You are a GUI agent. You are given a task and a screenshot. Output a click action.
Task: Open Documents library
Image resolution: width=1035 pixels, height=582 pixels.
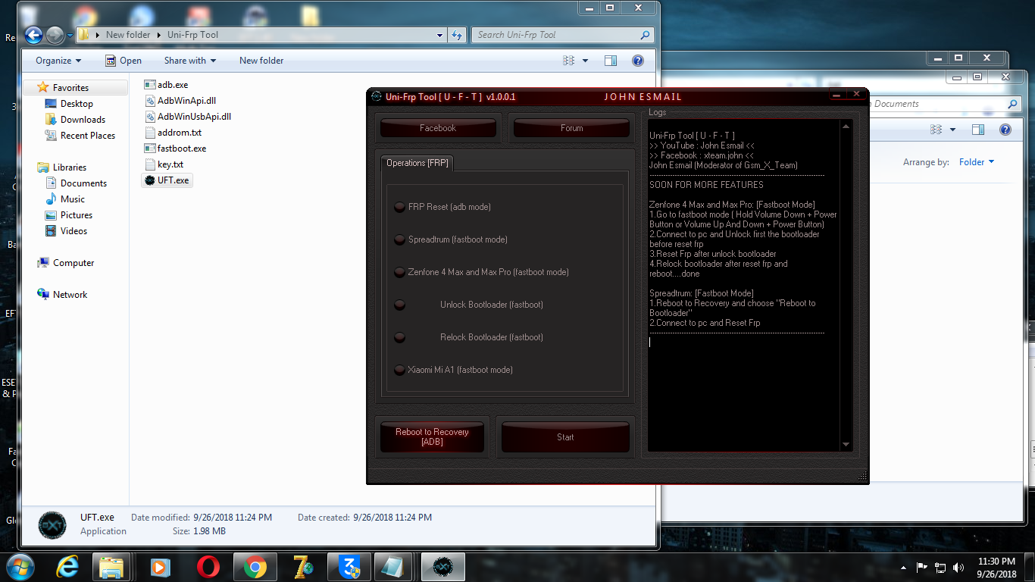[83, 183]
